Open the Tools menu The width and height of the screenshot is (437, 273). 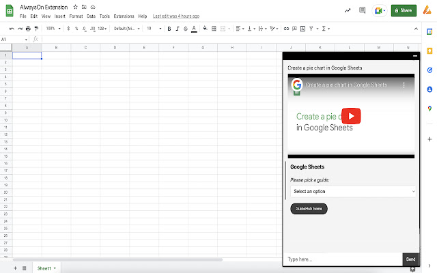(x=104, y=16)
